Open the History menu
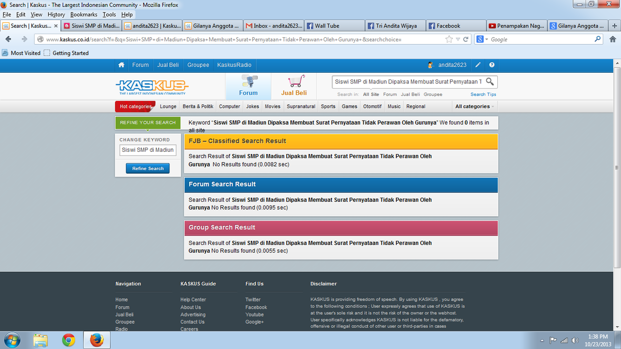Viewport: 621px width, 349px height. [x=56, y=15]
